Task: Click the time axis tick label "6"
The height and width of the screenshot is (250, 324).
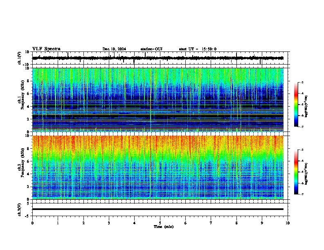Action: point(185,223)
